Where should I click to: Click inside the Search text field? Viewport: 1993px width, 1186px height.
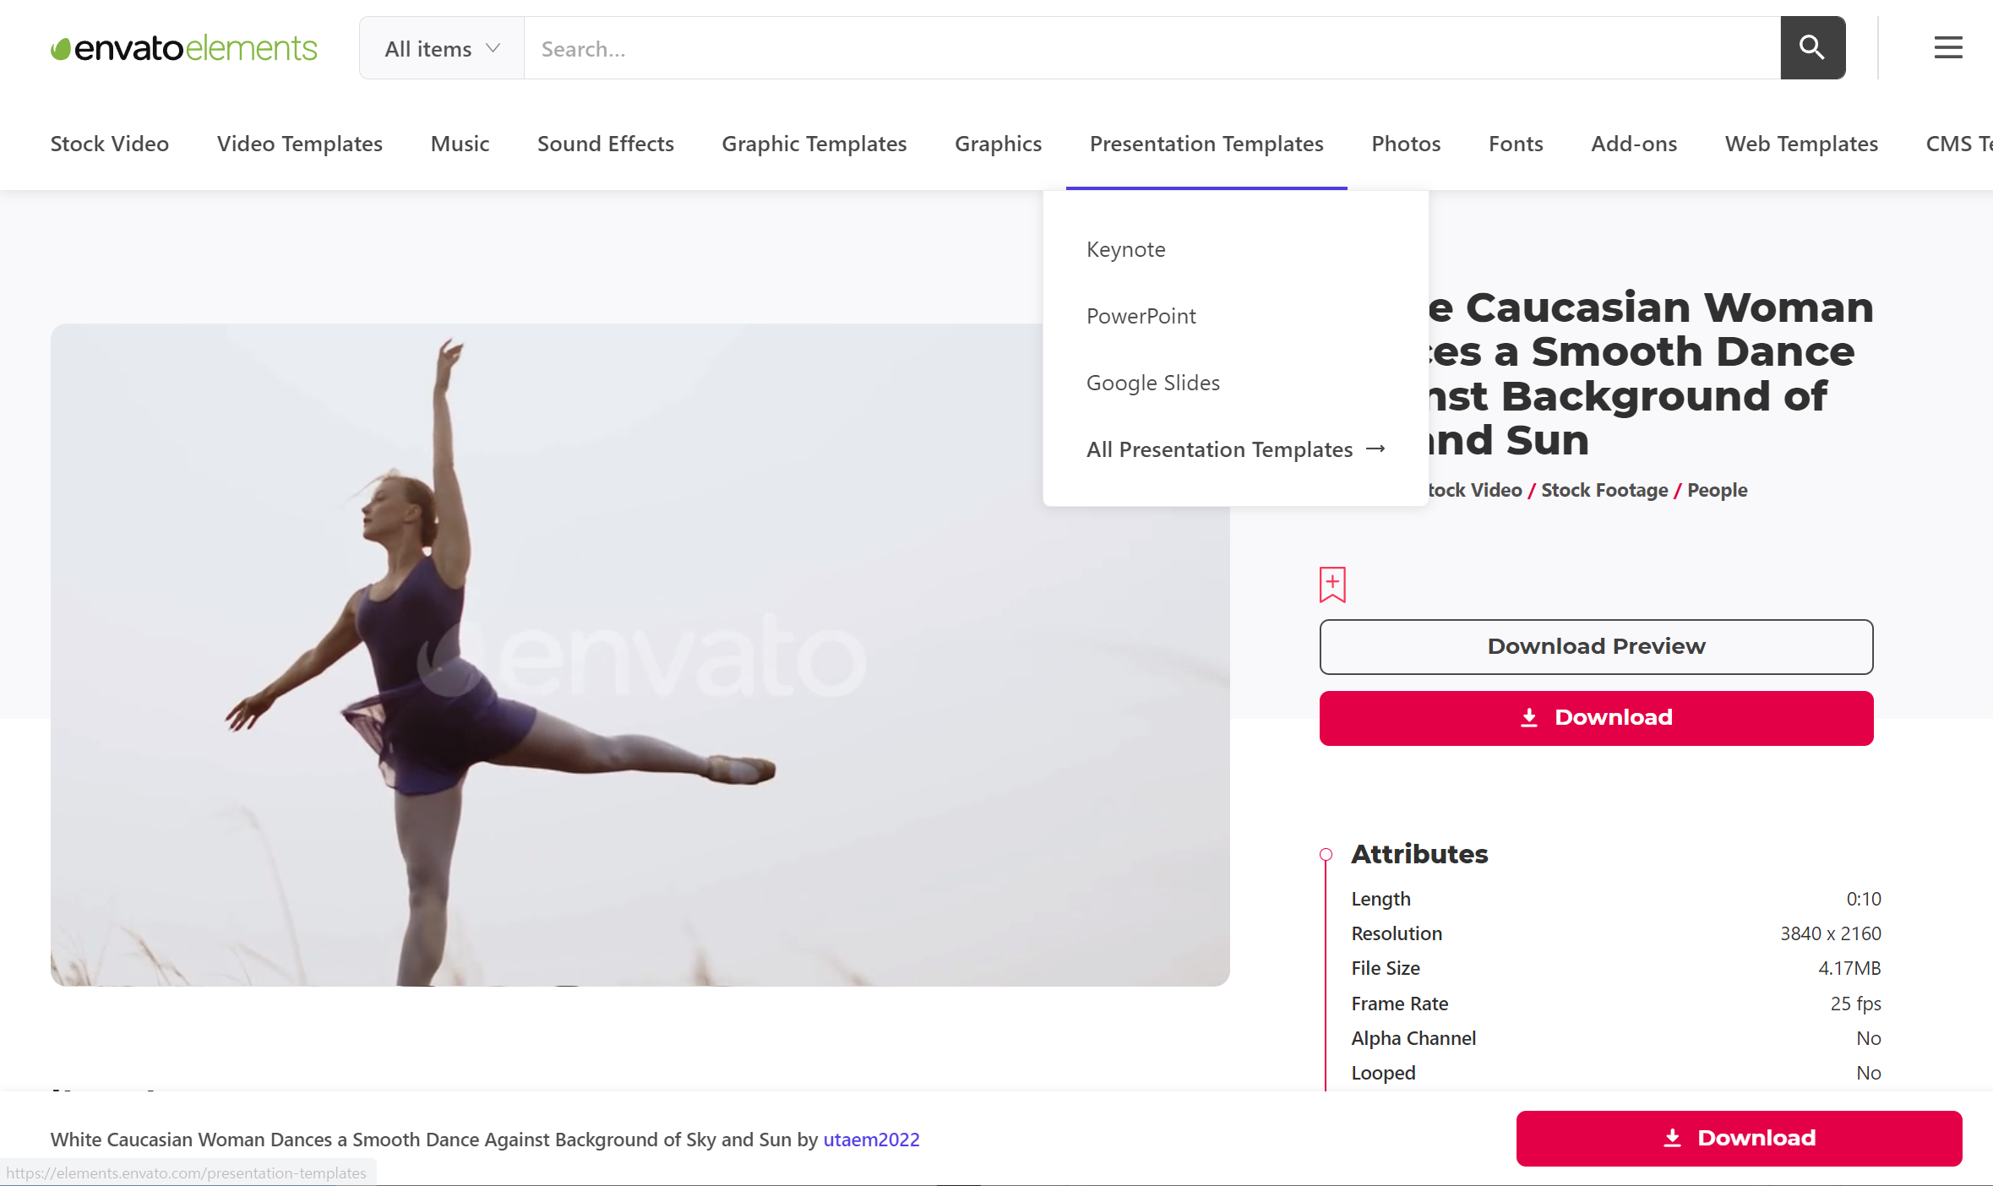1149,48
